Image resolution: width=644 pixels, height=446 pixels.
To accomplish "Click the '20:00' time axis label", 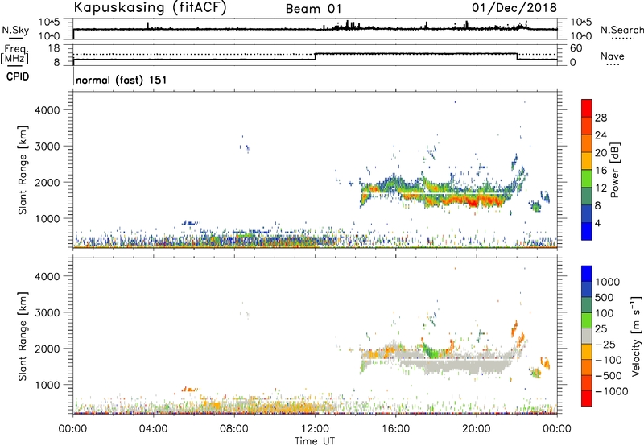I will pos(477,429).
